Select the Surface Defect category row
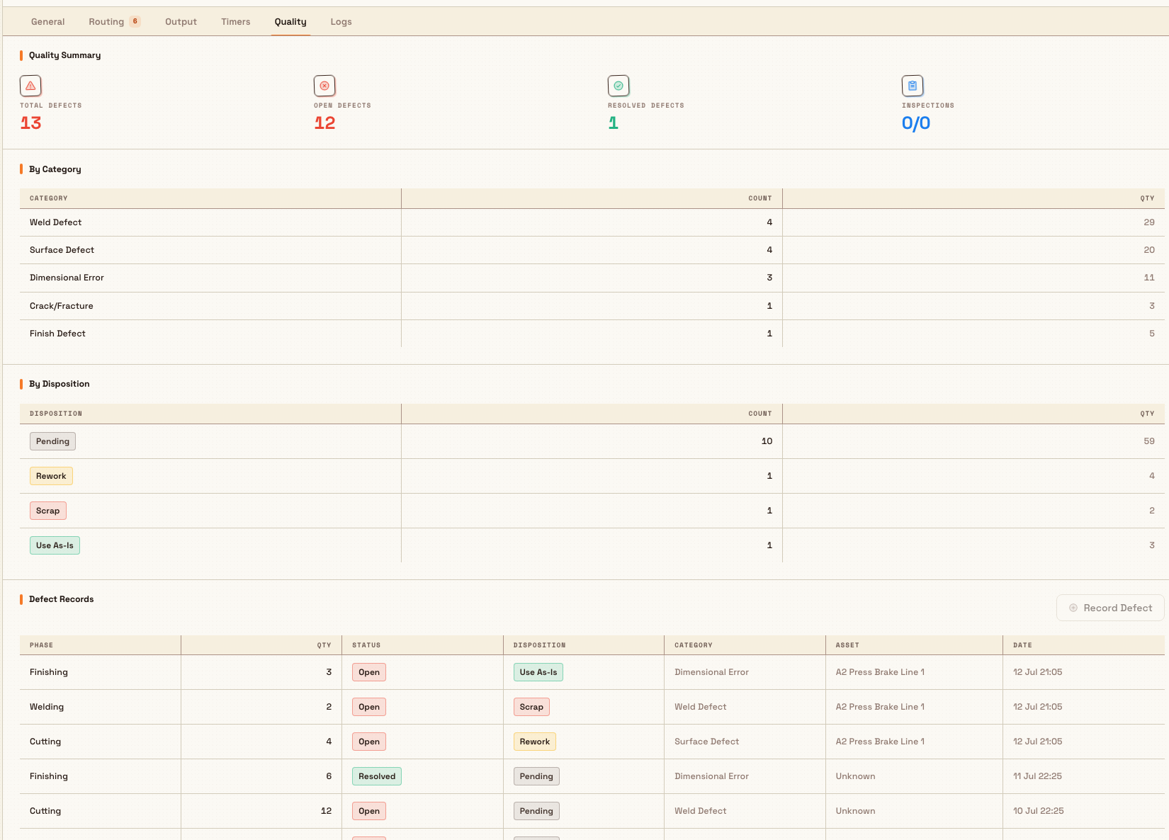1169x840 pixels. tap(592, 250)
